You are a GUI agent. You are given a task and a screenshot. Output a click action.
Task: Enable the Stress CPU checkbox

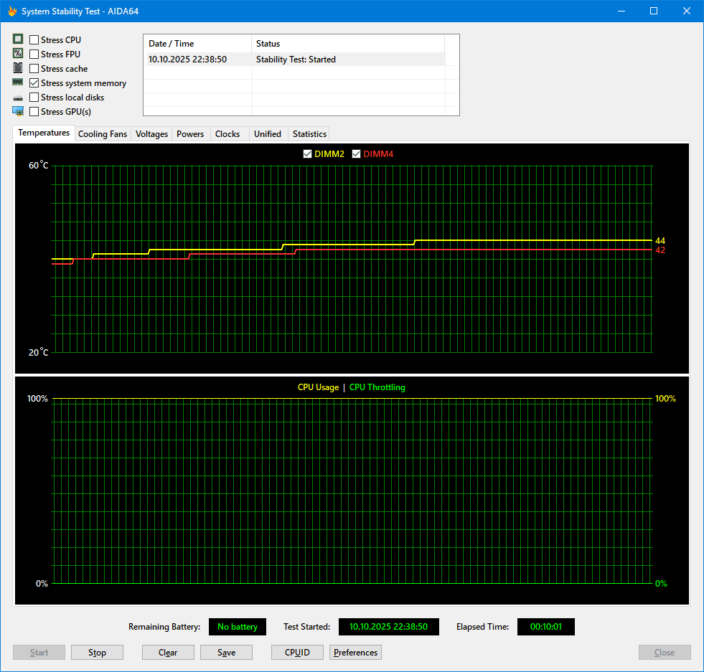(x=33, y=39)
